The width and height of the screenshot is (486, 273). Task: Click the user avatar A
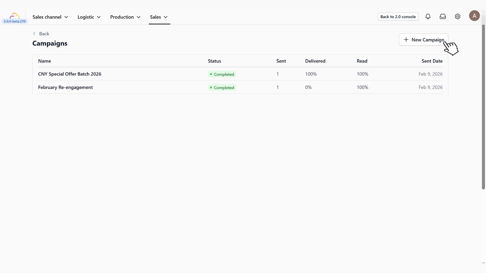[x=474, y=16]
